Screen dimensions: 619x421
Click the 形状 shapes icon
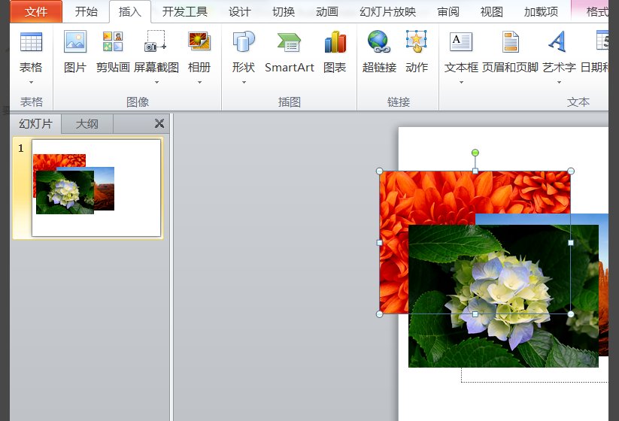(x=244, y=42)
